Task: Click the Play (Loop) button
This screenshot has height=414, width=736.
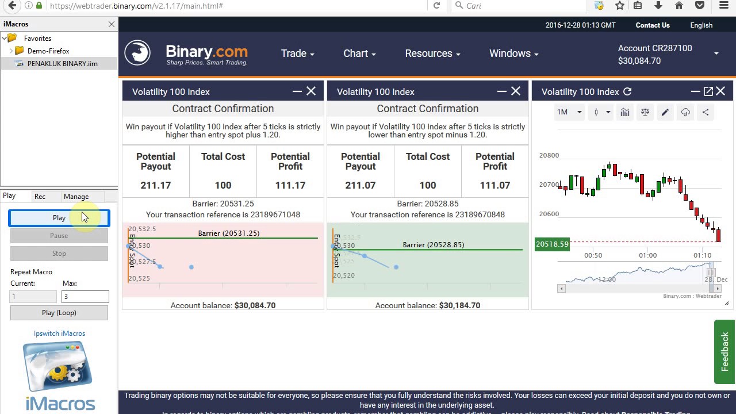Action: point(59,313)
